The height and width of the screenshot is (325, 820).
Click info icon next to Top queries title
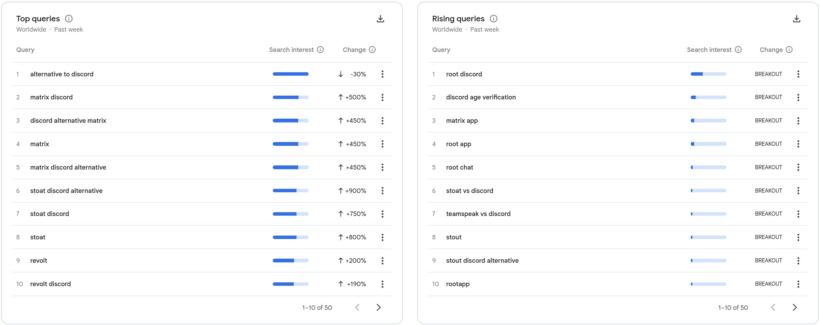pyautogui.click(x=69, y=19)
